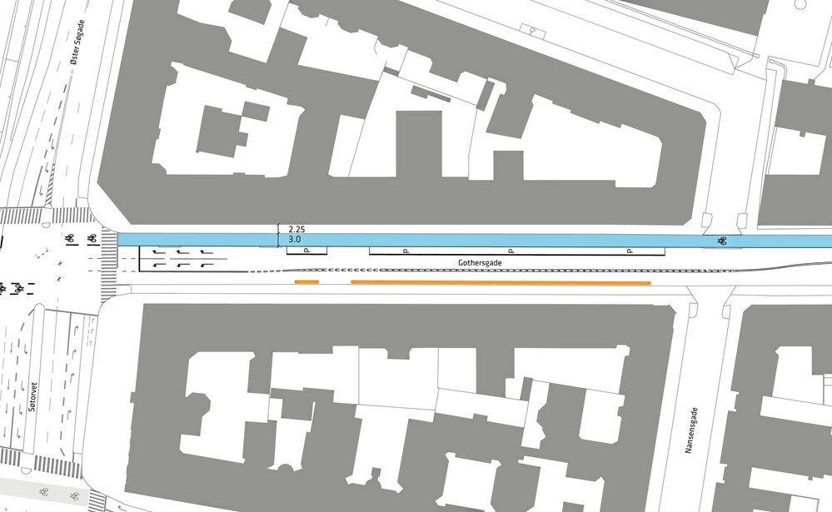This screenshot has width=832, height=512.
Task: Click the Øster Søgade street label
Action: click(x=77, y=43)
